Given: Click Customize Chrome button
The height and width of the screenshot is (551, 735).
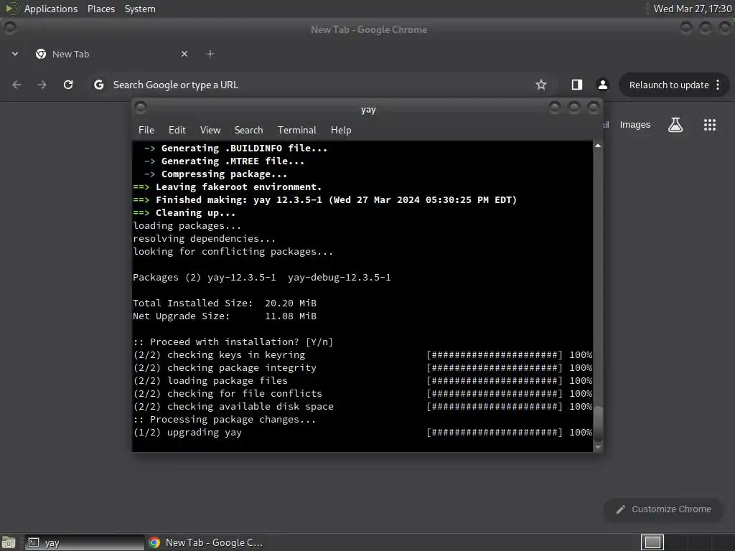Looking at the screenshot, I should (663, 509).
